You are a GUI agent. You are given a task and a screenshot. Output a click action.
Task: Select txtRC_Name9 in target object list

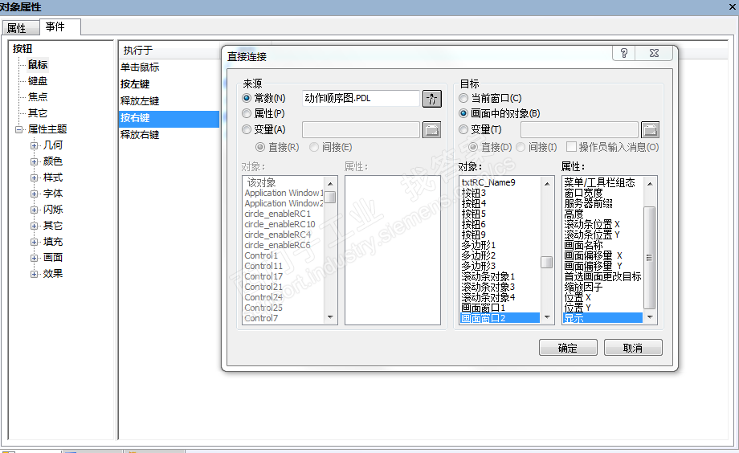[500, 182]
